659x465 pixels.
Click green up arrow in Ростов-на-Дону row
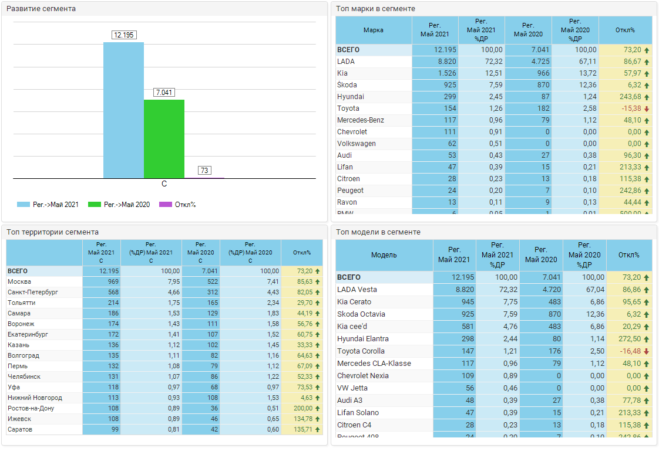pos(317,408)
